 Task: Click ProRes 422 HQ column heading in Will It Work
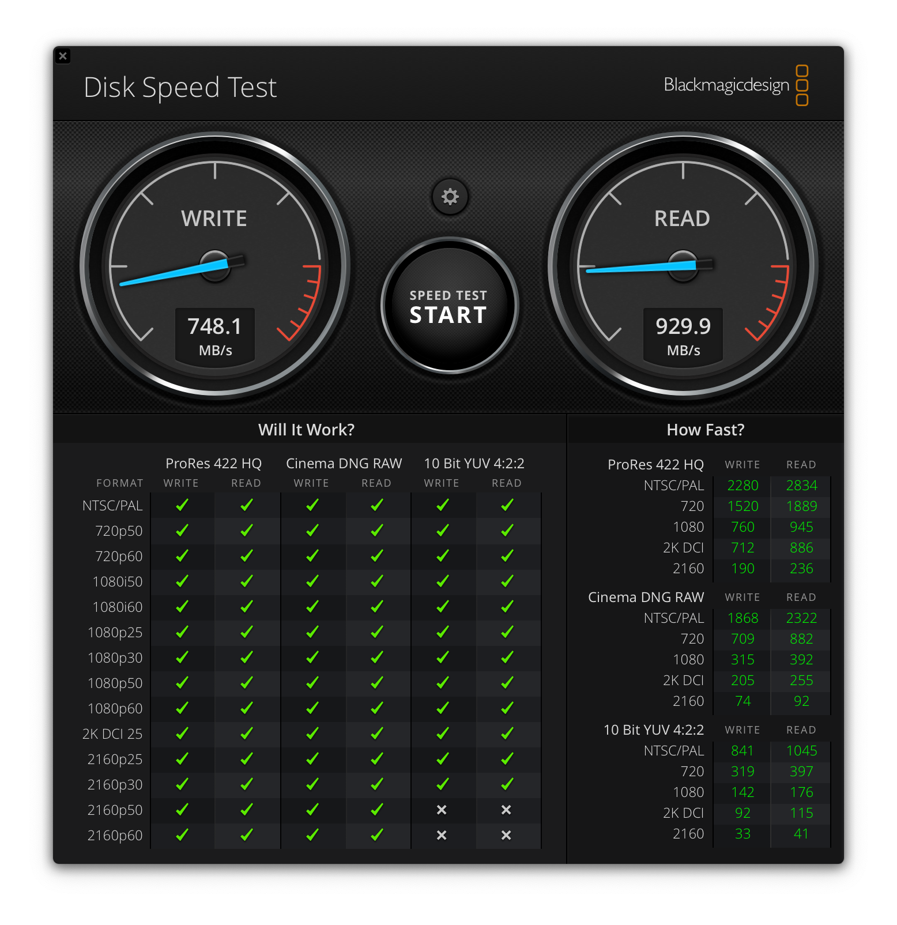tap(213, 464)
